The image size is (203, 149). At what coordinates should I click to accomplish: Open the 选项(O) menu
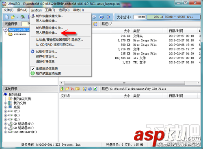pos(64,10)
